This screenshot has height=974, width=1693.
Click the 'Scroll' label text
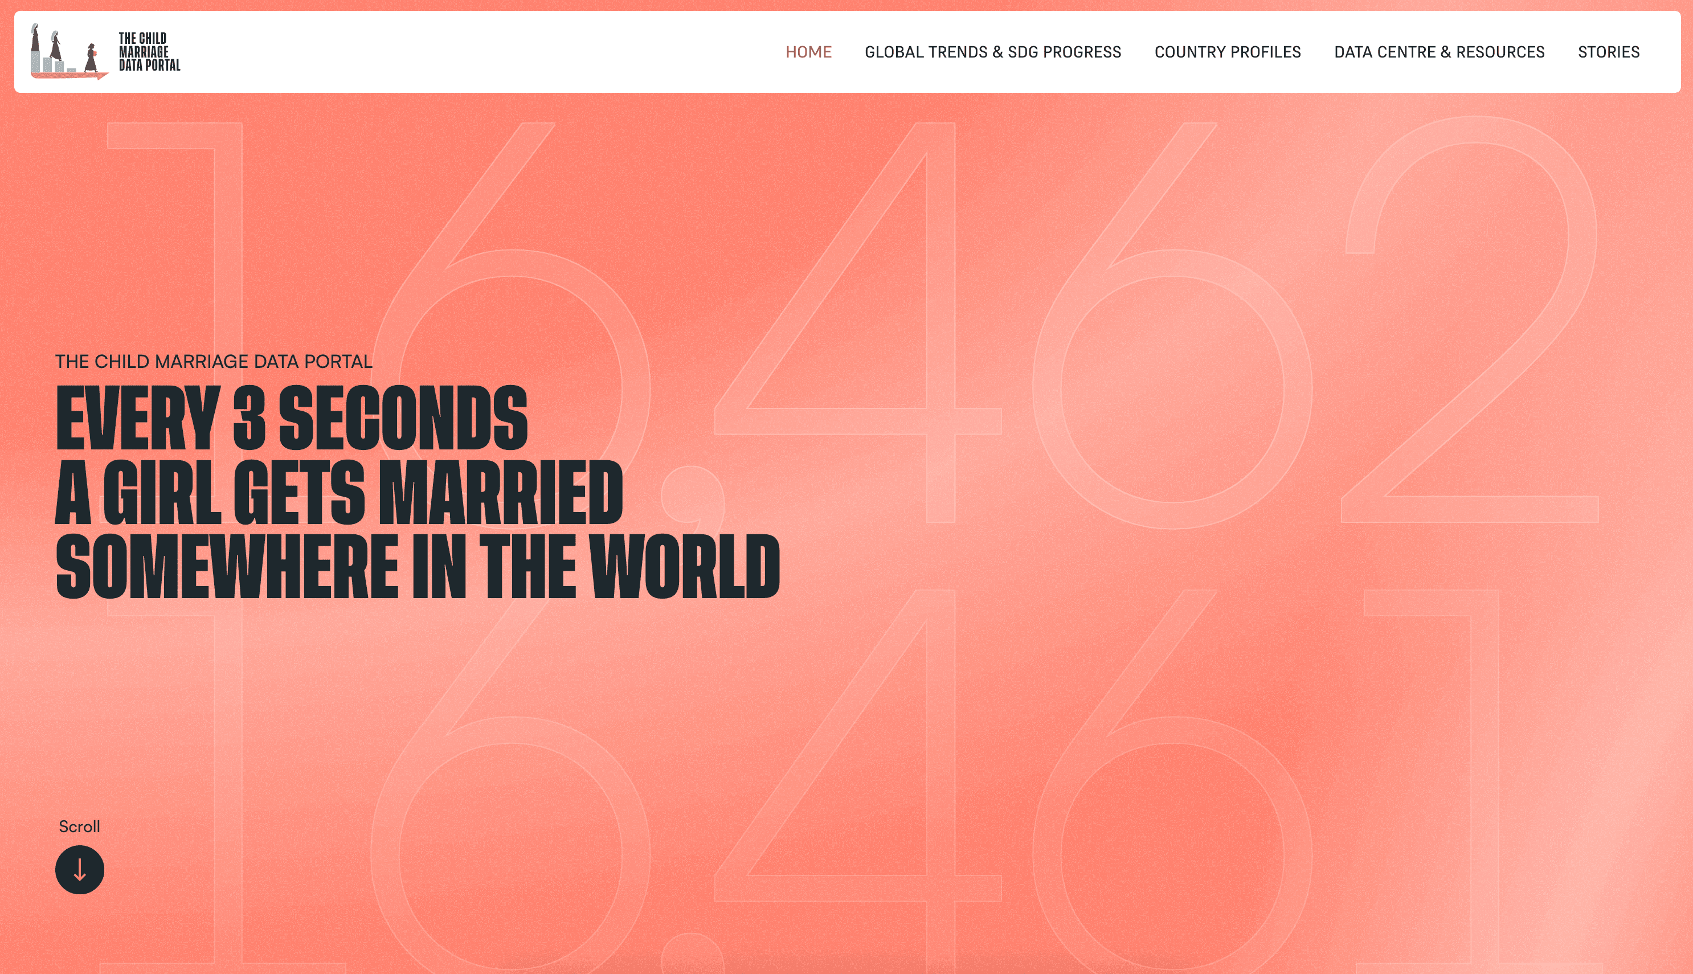79,826
